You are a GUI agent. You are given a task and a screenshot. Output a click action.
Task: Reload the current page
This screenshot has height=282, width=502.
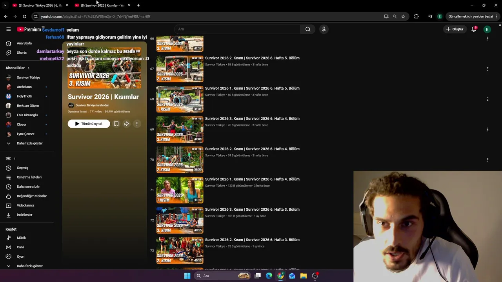(x=24, y=16)
